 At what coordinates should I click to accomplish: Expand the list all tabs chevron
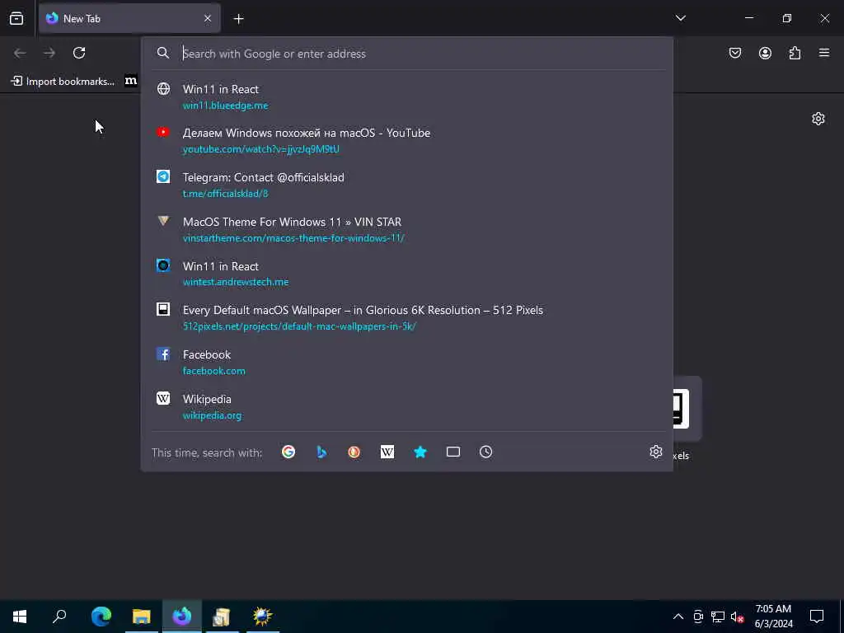tap(680, 18)
